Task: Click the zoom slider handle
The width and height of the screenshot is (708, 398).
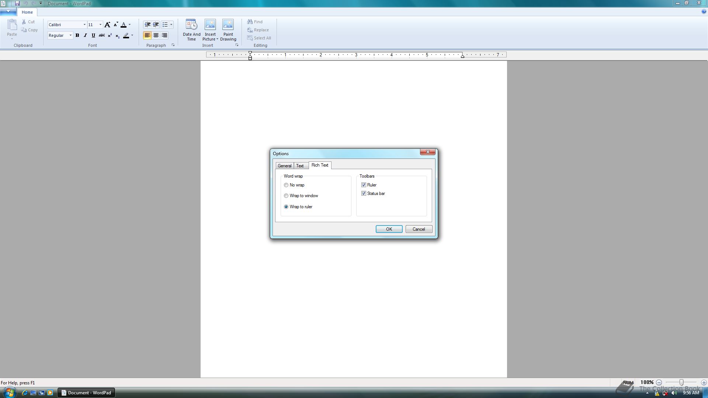Action: 681,383
